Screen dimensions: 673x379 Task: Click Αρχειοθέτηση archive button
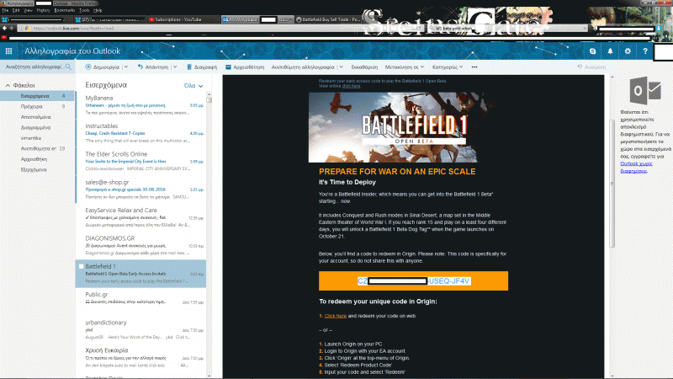[245, 67]
